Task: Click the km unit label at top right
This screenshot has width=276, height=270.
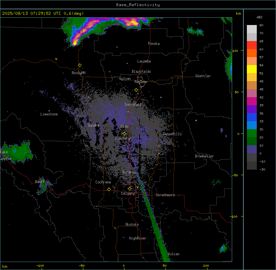Action: click(238, 13)
